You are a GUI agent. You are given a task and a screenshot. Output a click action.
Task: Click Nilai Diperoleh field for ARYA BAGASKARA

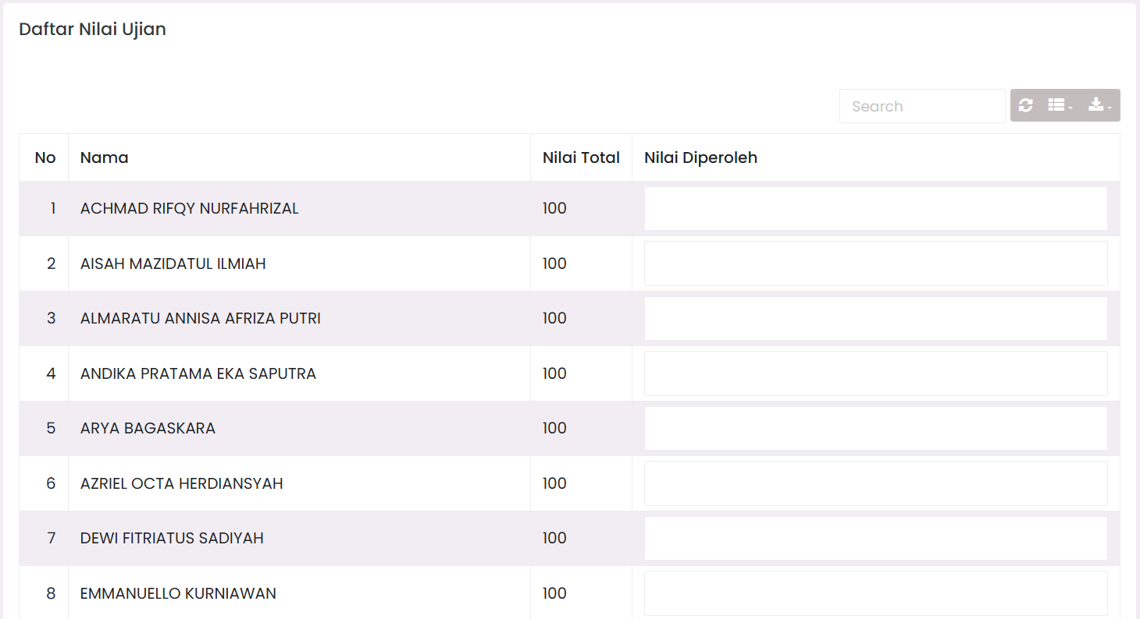875,428
